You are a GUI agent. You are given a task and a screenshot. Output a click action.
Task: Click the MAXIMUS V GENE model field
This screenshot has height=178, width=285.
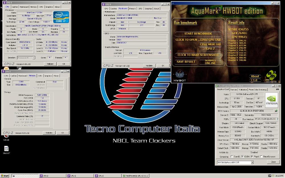[132, 18]
